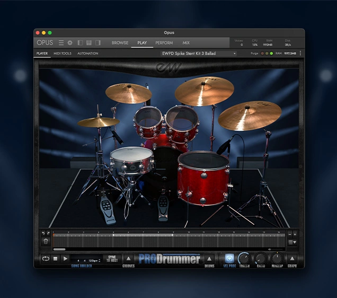The width and height of the screenshot is (337, 298).
Task: Hit the ride cymbal on right
Action: tap(250, 116)
